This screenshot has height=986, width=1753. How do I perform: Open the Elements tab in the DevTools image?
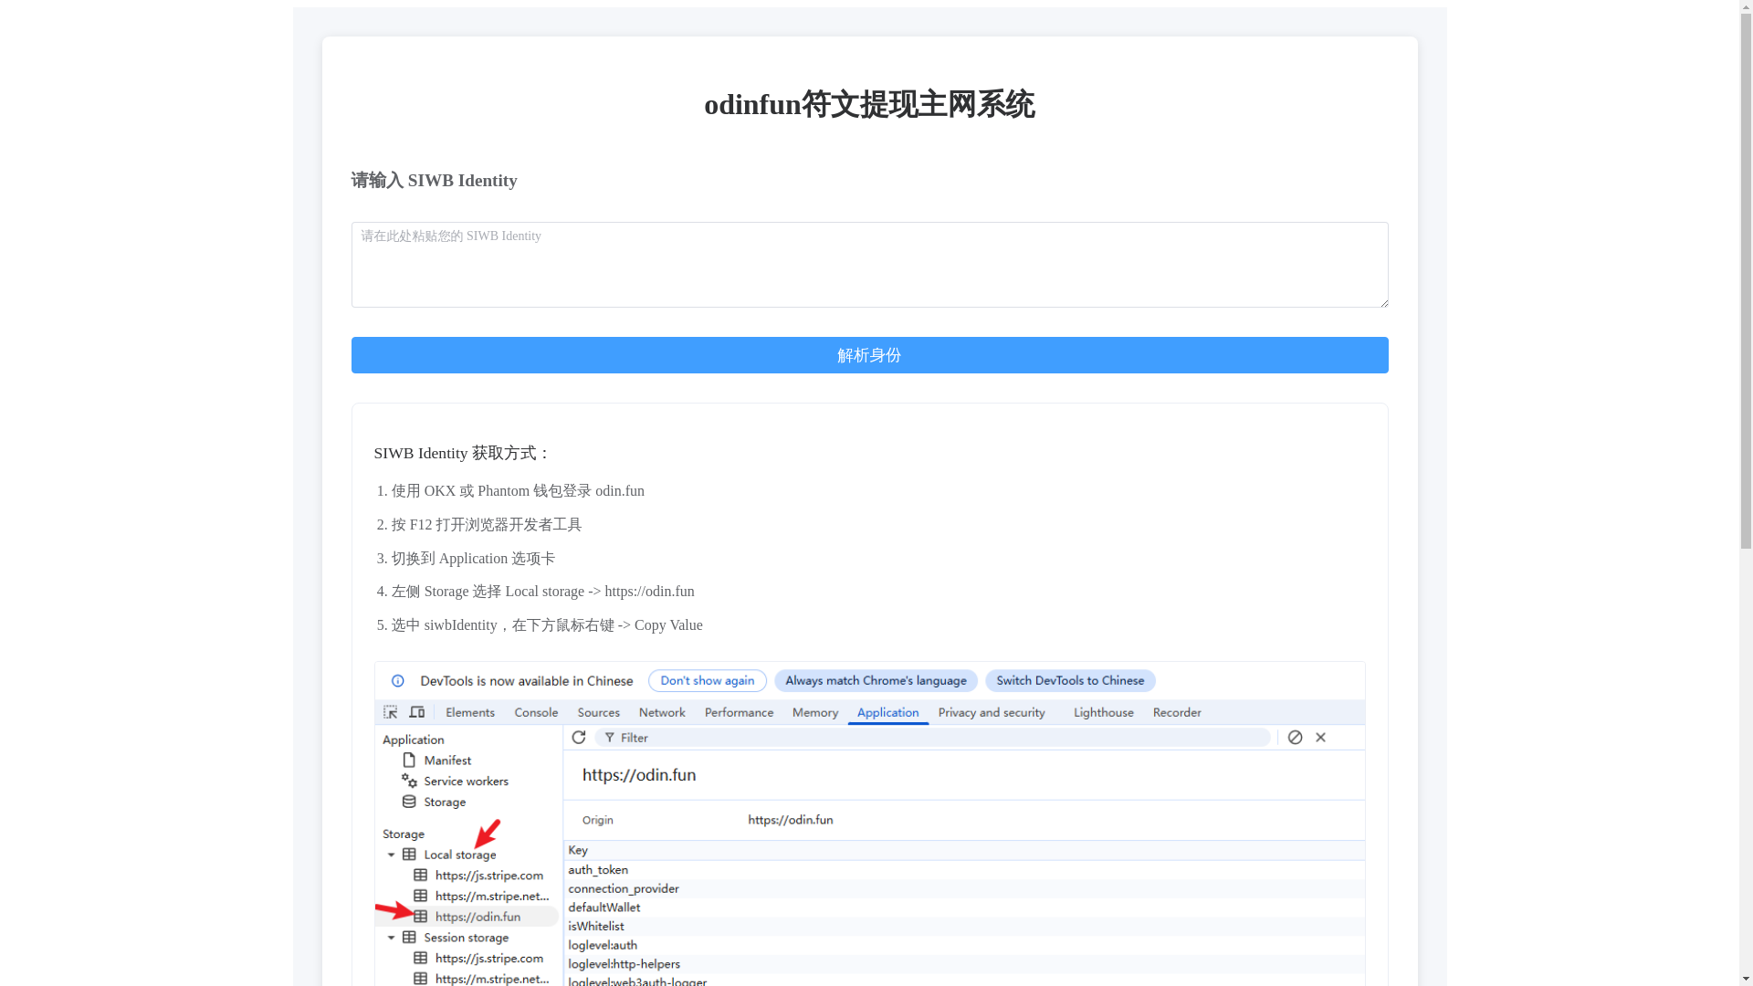[470, 713]
